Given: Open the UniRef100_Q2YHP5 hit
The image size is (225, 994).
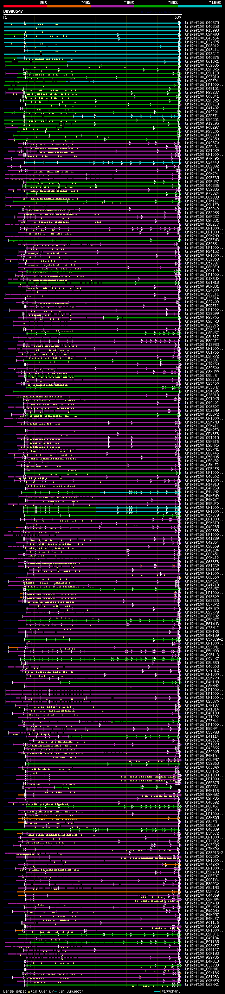Looking at the screenshot, I should coord(202,42).
